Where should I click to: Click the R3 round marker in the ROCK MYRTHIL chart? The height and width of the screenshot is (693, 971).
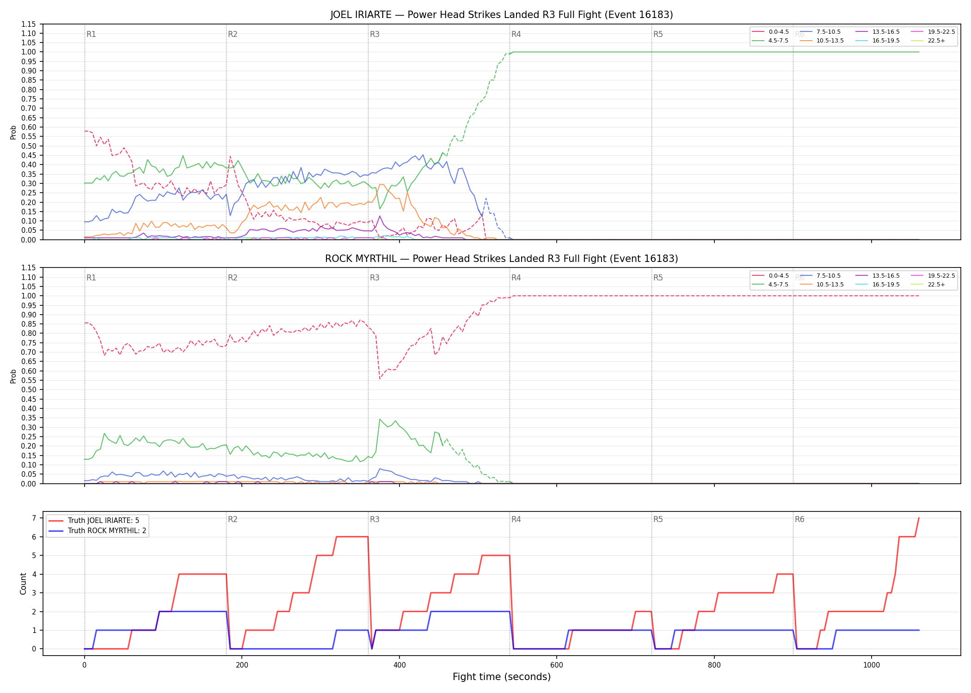(375, 278)
